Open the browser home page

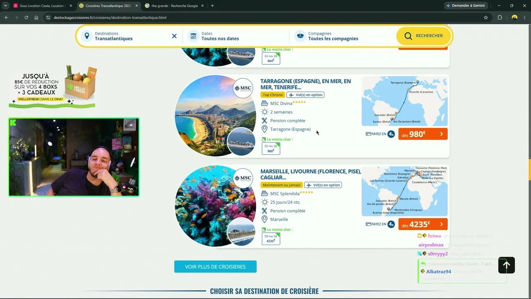[36, 17]
